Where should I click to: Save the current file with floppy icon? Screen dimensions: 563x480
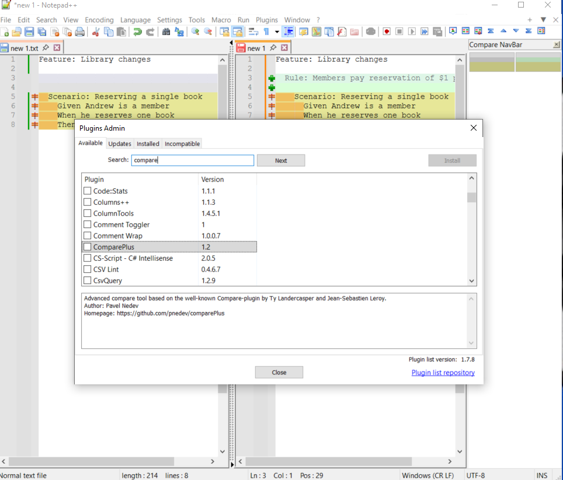pyautogui.click(x=29, y=31)
